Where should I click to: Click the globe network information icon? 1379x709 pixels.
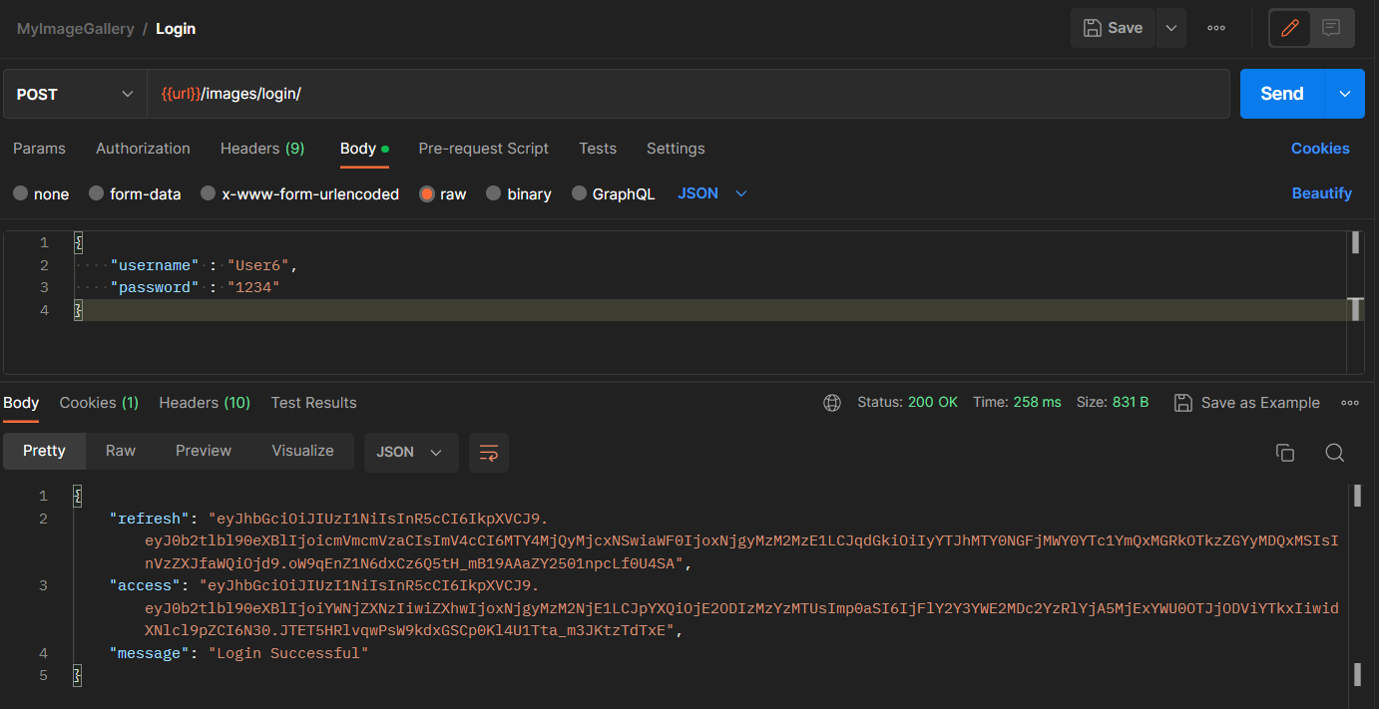(832, 403)
